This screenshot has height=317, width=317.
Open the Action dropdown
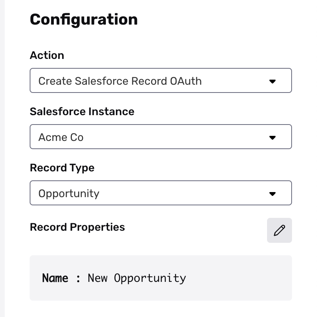160,81
